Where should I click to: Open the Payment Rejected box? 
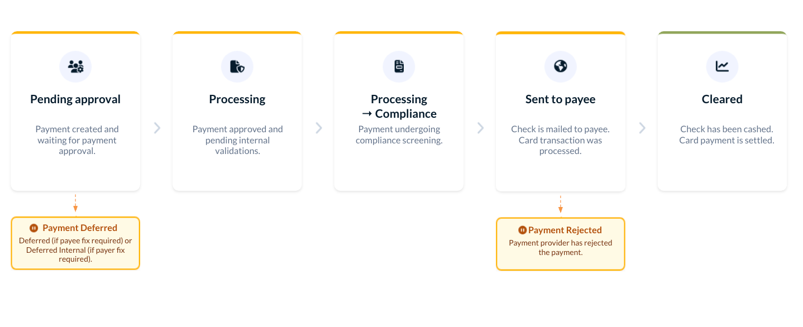(x=560, y=244)
